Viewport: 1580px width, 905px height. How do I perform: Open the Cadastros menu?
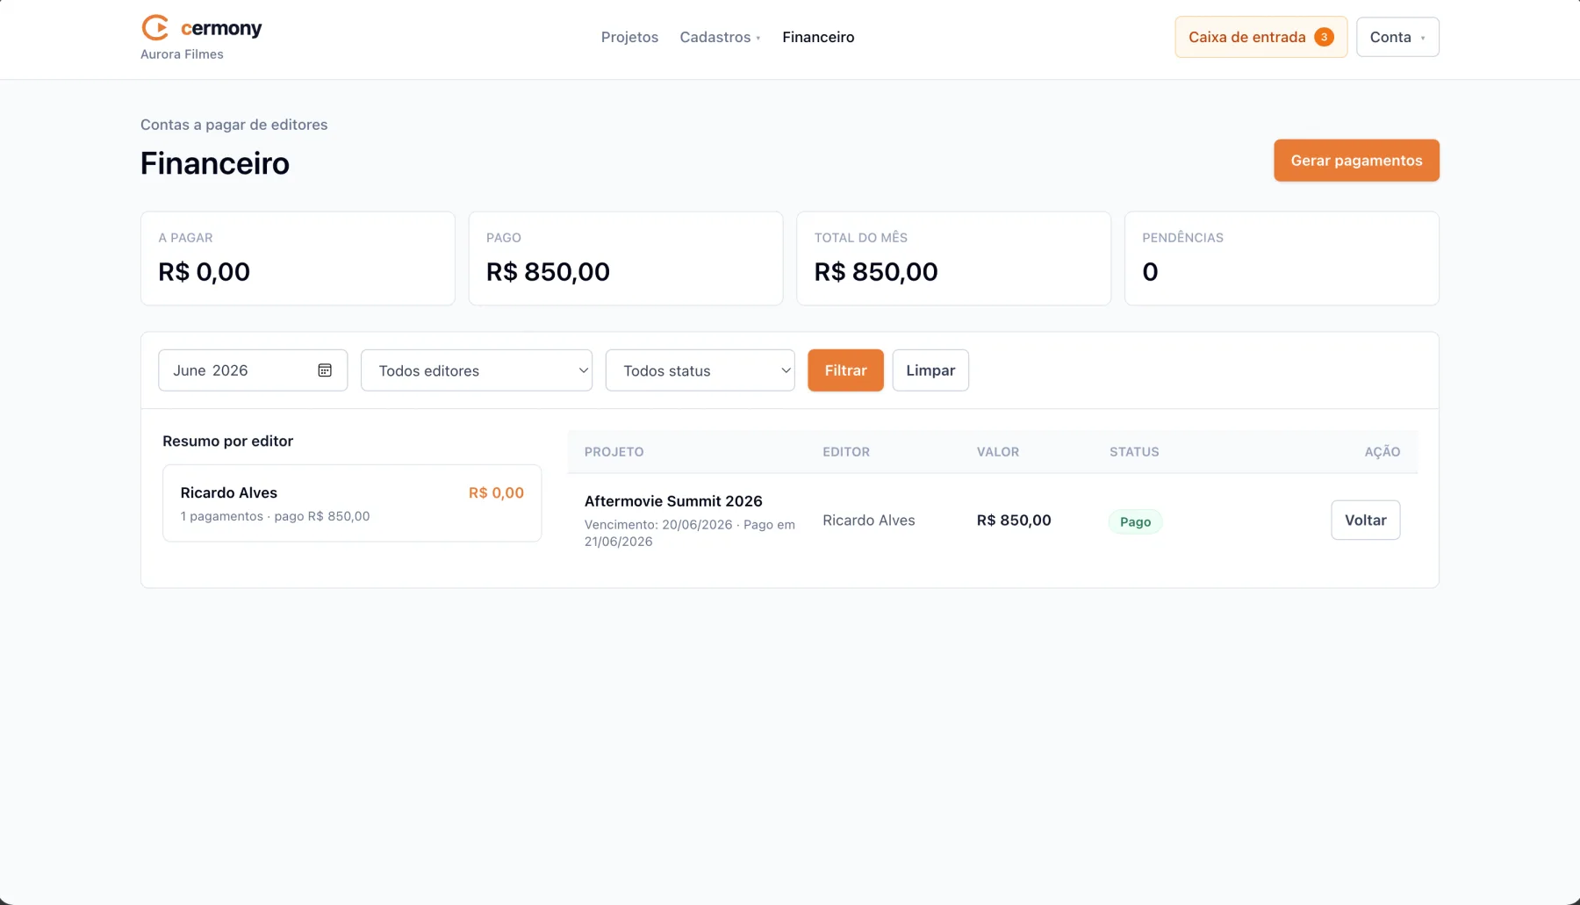point(720,37)
